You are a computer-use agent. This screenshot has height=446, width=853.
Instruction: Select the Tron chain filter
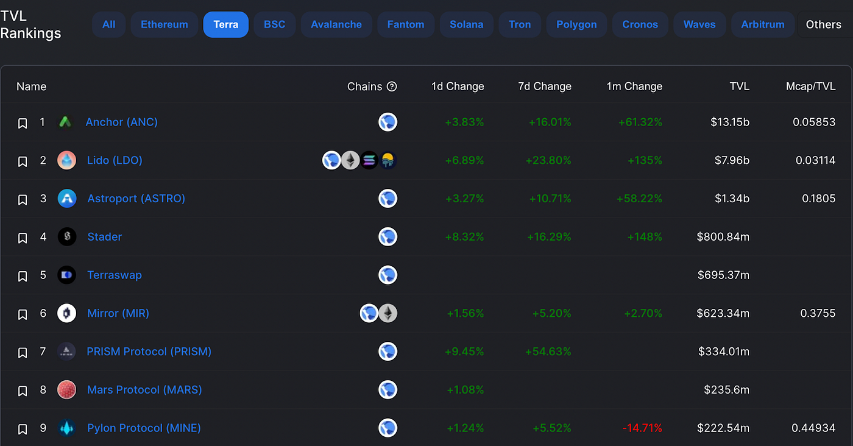[x=520, y=24]
